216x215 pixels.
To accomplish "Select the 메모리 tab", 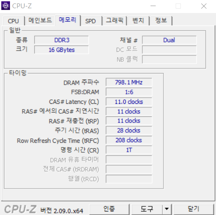I will tap(68, 20).
